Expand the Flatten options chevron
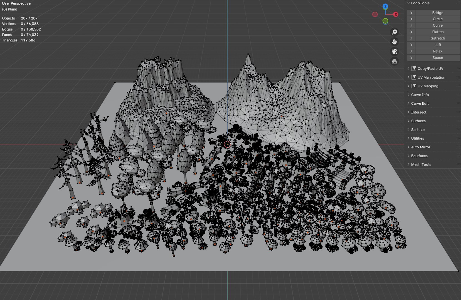 [x=411, y=32]
